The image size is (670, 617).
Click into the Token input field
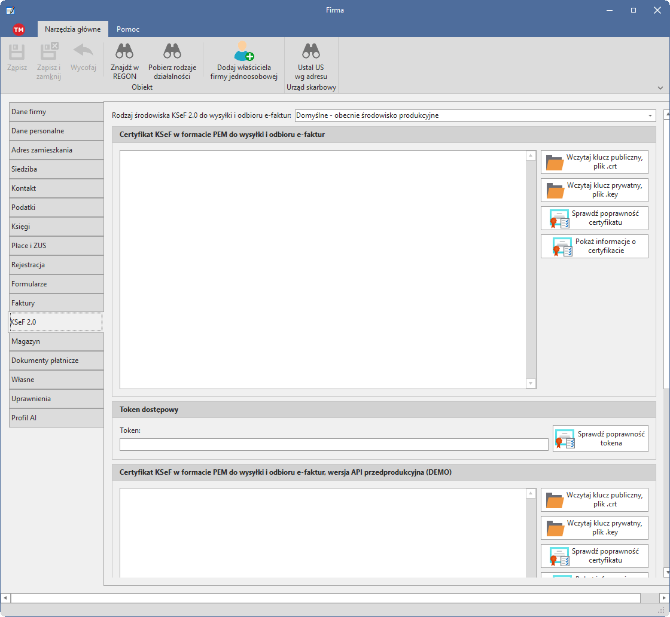pos(334,444)
